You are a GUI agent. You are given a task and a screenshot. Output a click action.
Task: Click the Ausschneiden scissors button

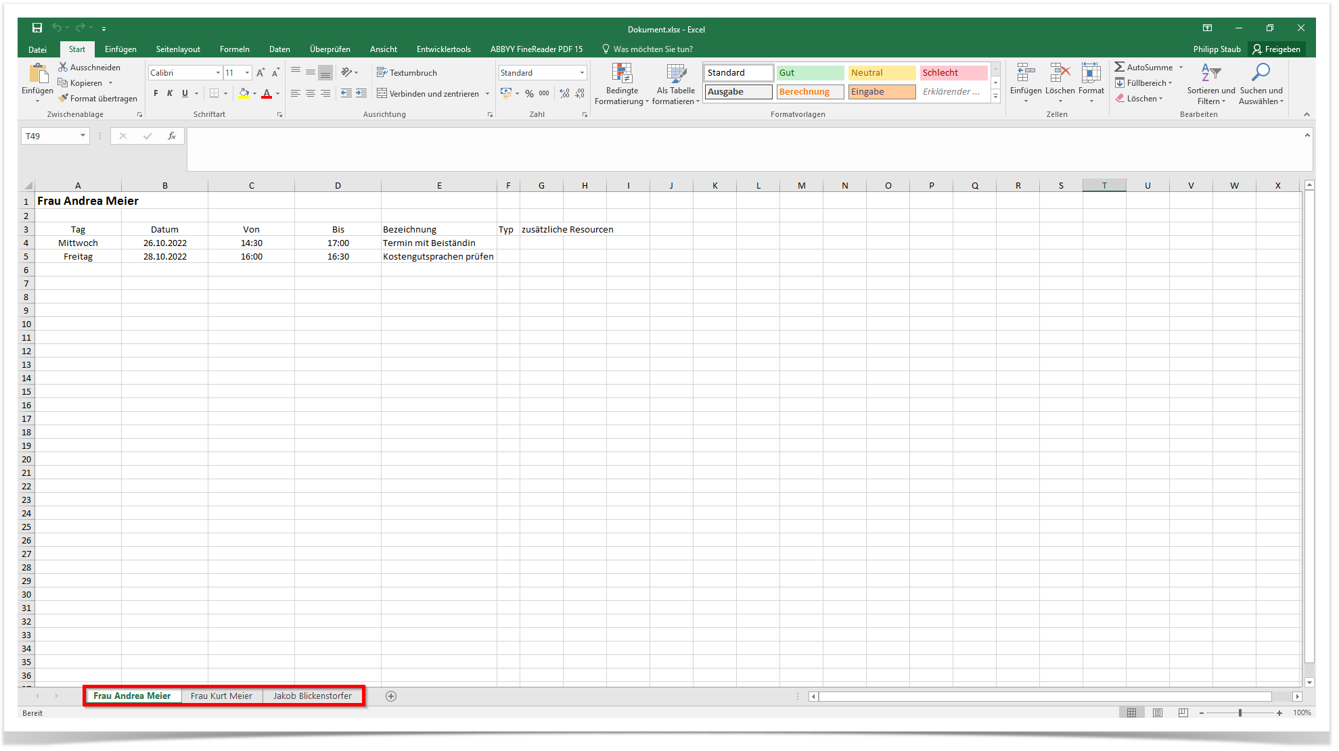(x=89, y=67)
